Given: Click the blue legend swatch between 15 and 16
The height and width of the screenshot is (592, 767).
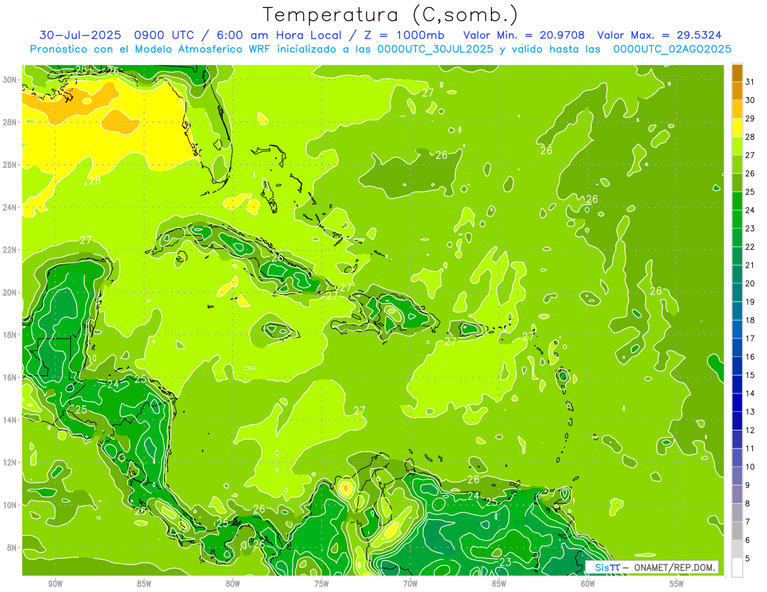Looking at the screenshot, I should (x=737, y=366).
